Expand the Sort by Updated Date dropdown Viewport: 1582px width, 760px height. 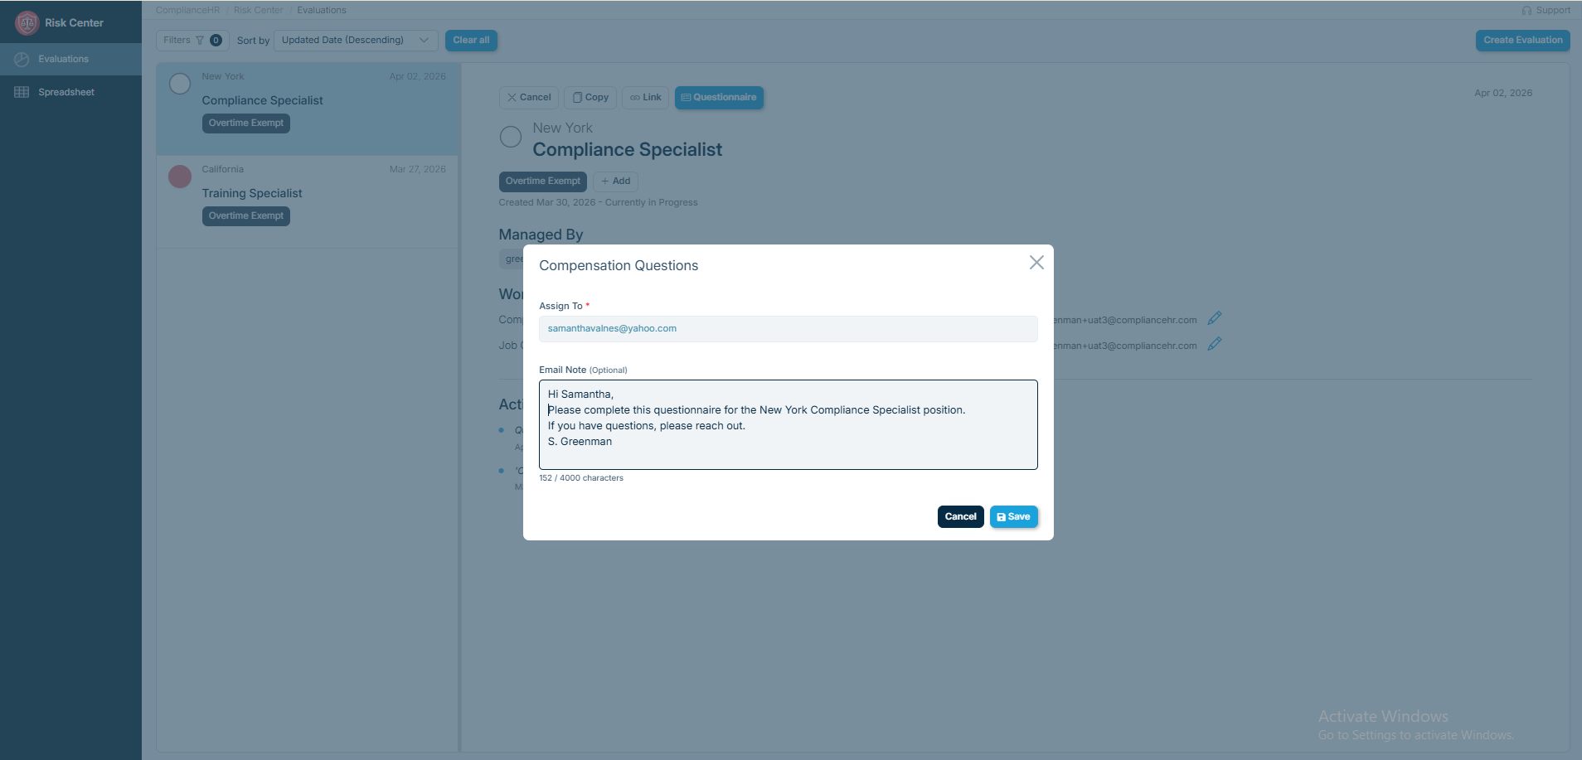(356, 40)
